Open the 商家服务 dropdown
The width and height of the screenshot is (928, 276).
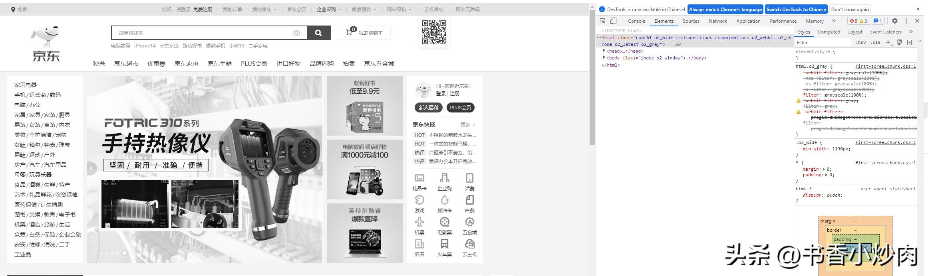[x=364, y=9]
